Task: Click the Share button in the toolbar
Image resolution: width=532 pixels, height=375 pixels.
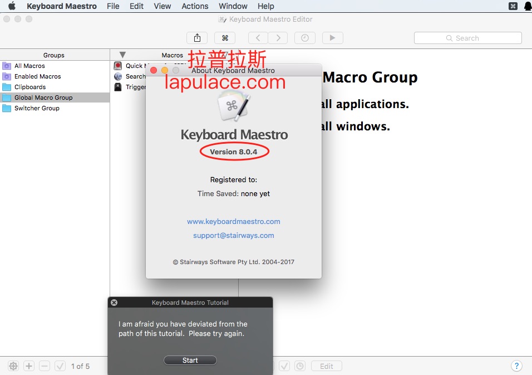Action: click(x=197, y=38)
